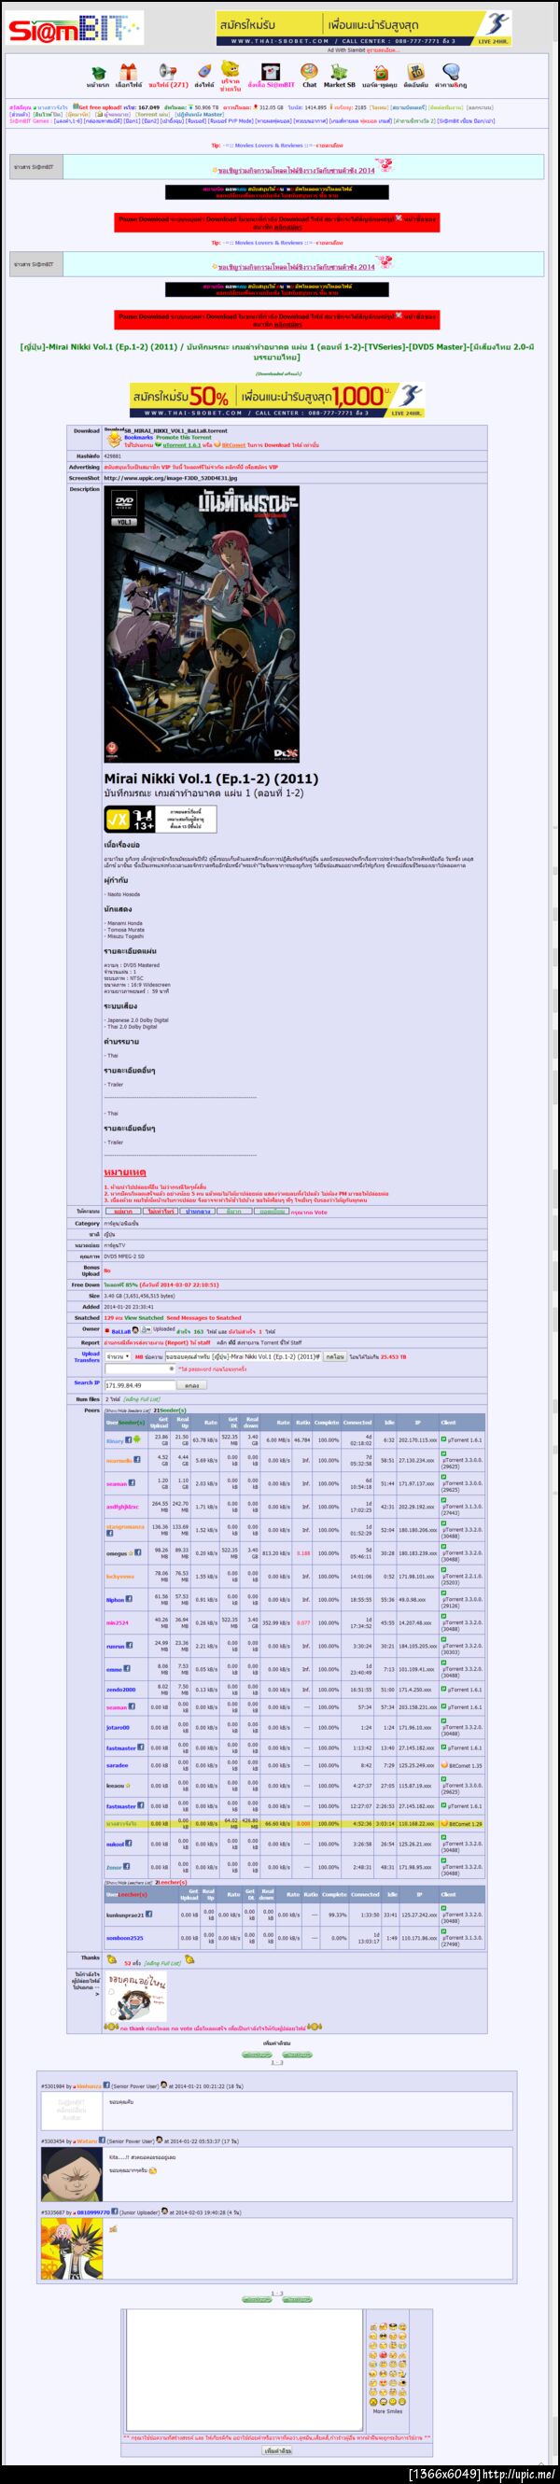Click the 50% bonus sbobet banner
Screen dimensions: 560x2484
point(277,400)
